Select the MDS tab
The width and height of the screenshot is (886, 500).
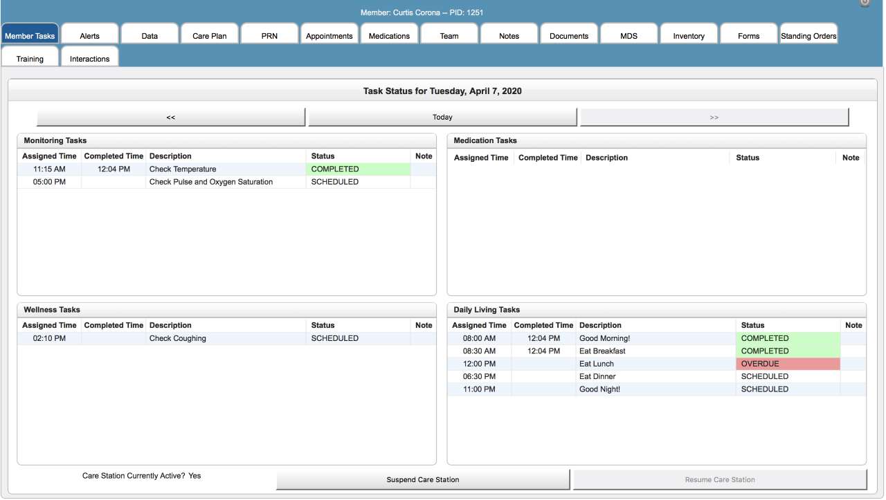tap(629, 35)
